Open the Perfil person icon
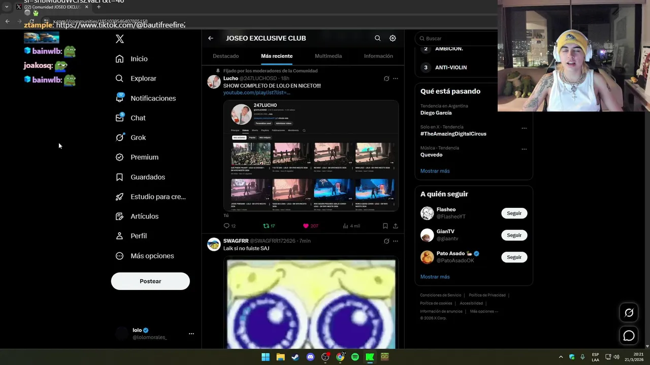 click(119, 236)
